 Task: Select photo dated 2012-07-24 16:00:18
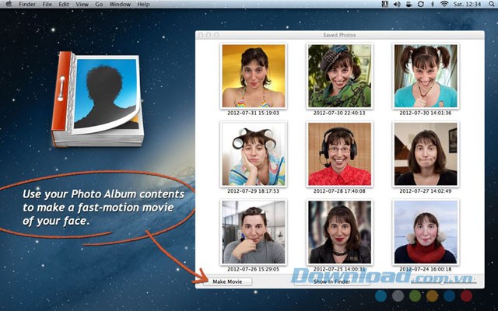426,232
